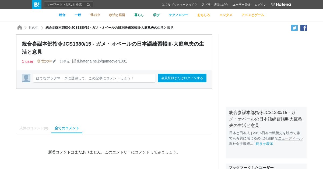Open the main article title link
323x169 pixels.
[x=113, y=48]
